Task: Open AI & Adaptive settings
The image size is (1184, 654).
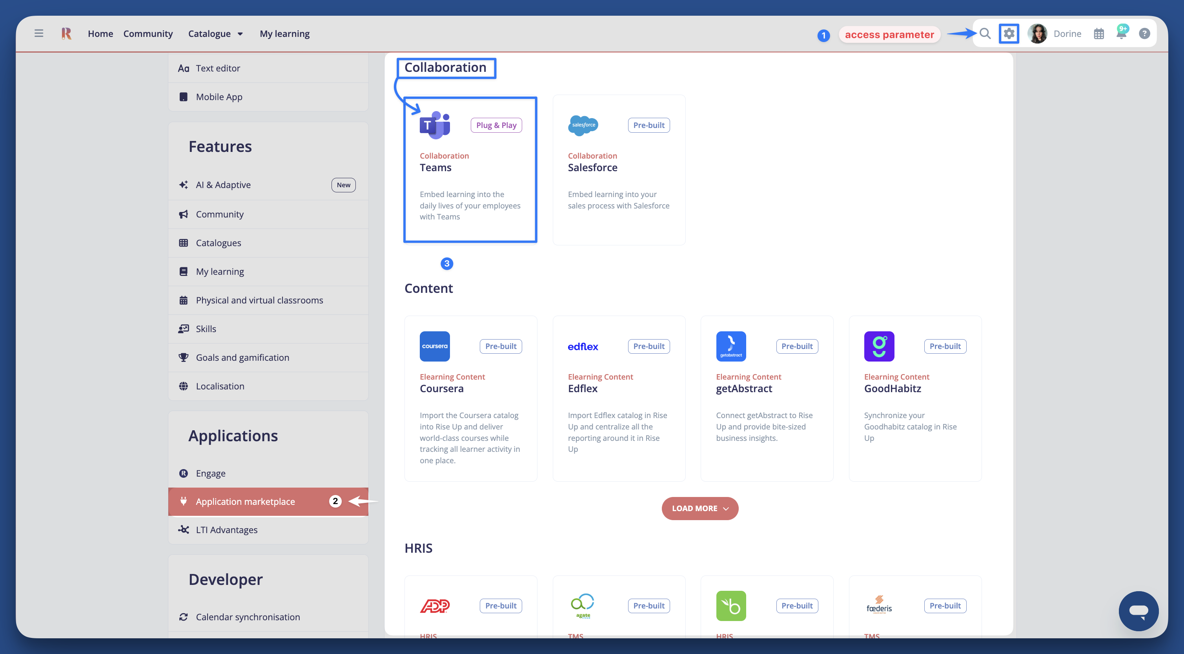Action: pyautogui.click(x=223, y=185)
